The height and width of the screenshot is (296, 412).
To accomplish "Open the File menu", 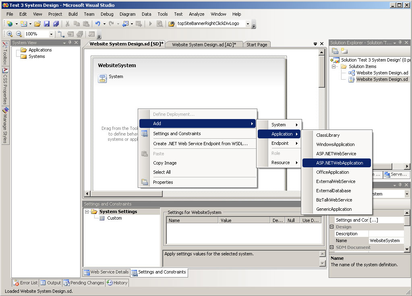I will pyautogui.click(x=10, y=14).
